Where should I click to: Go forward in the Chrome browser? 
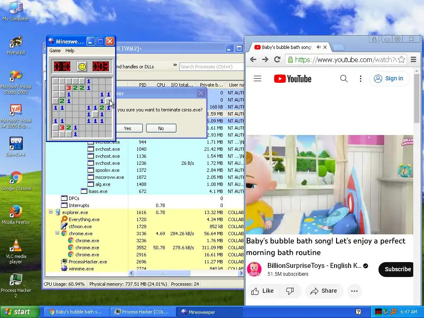point(265,60)
